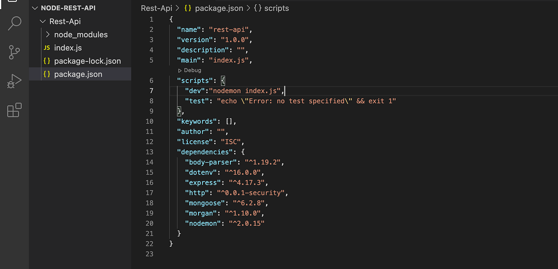Open the Extensions icon
This screenshot has height=269, width=558.
[14, 110]
